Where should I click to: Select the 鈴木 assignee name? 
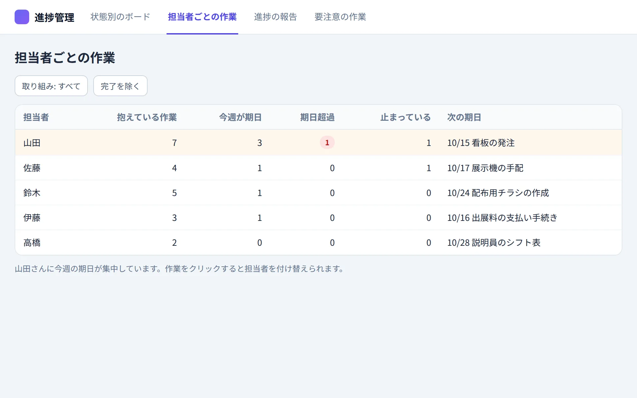tap(32, 193)
